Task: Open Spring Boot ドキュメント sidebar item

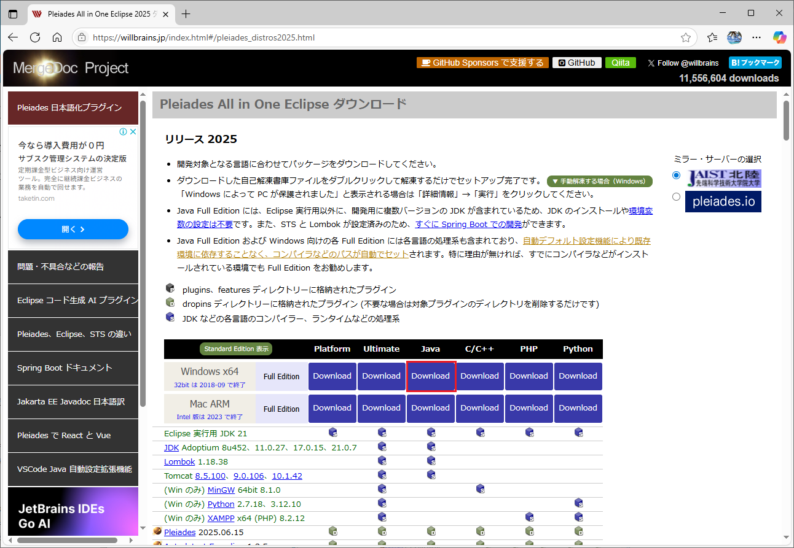Action: click(x=73, y=368)
